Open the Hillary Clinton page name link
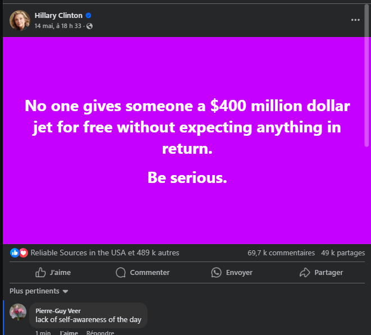 tap(58, 15)
